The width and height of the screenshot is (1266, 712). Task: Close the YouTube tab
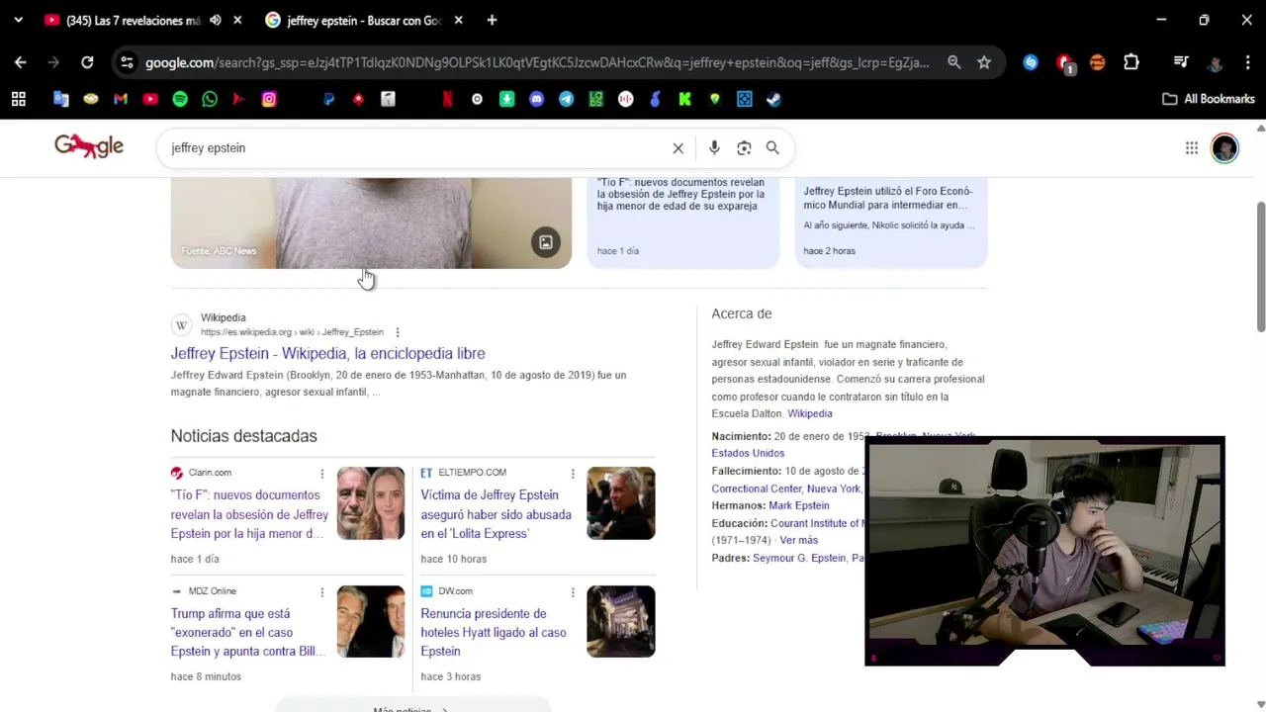click(x=237, y=20)
